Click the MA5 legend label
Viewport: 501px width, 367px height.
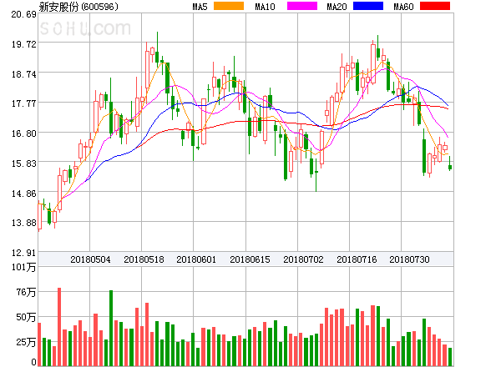pyautogui.click(x=200, y=7)
